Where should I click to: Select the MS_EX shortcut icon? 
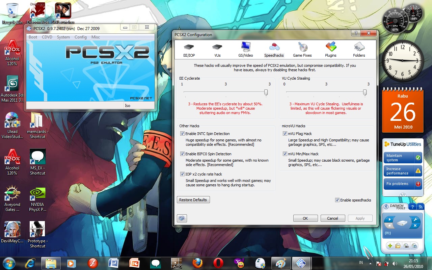click(x=37, y=162)
